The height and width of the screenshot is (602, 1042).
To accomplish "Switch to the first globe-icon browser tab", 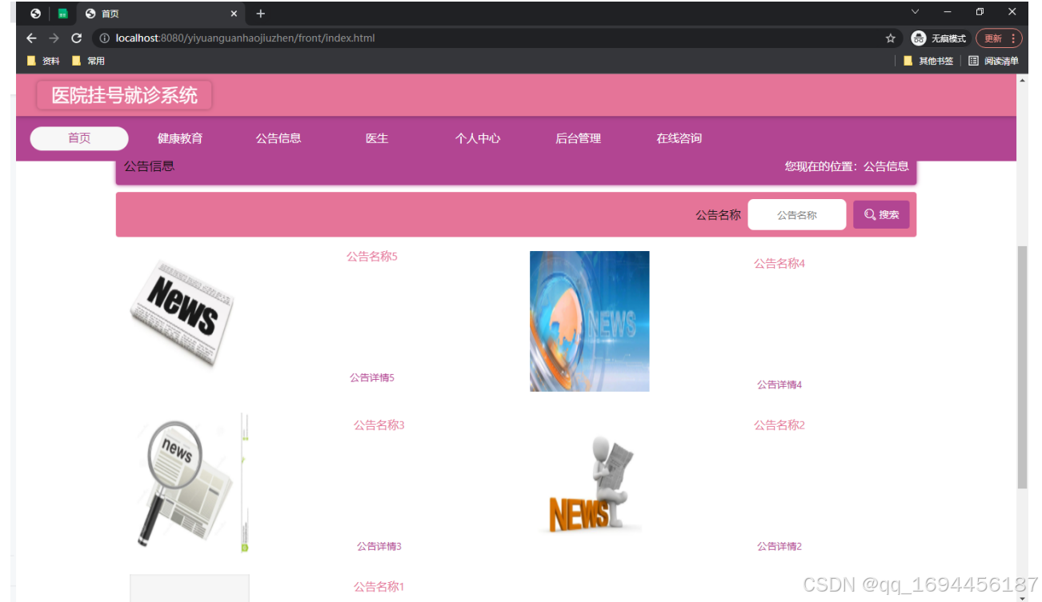I will (x=35, y=14).
